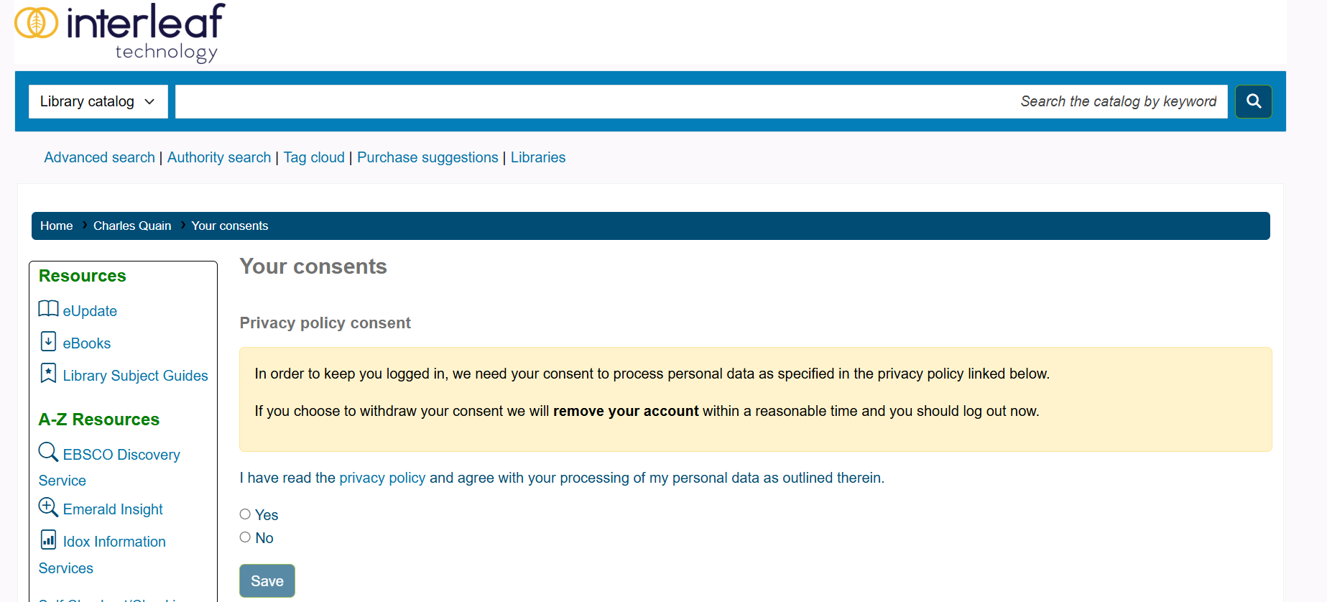Open the Advanced search link
The image size is (1327, 602).
pos(99,157)
